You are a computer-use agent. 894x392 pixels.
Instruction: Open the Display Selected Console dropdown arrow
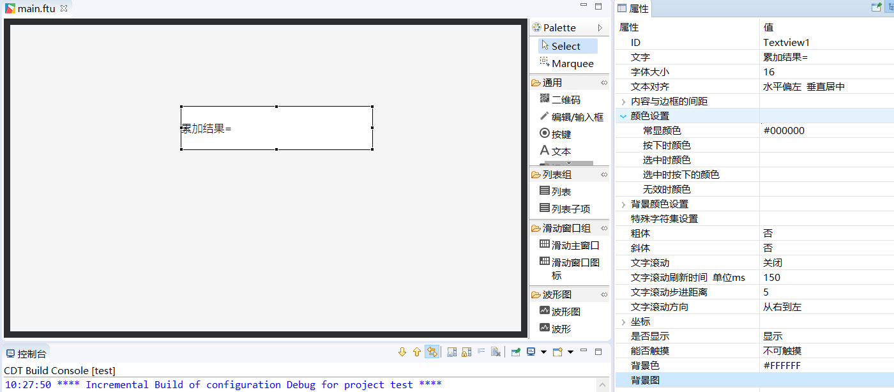[543, 352]
